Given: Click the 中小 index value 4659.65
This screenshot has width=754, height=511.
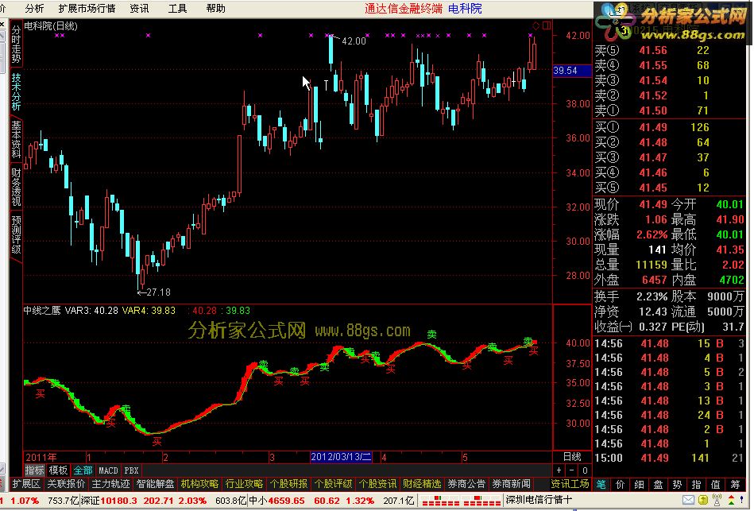Looking at the screenshot, I should 286,501.
